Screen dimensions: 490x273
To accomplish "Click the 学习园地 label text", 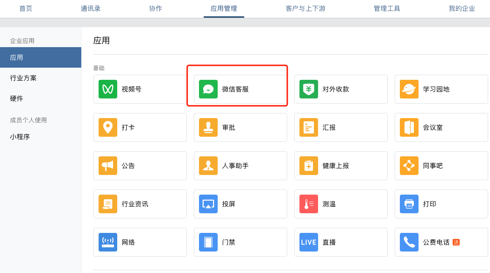I will (436, 89).
